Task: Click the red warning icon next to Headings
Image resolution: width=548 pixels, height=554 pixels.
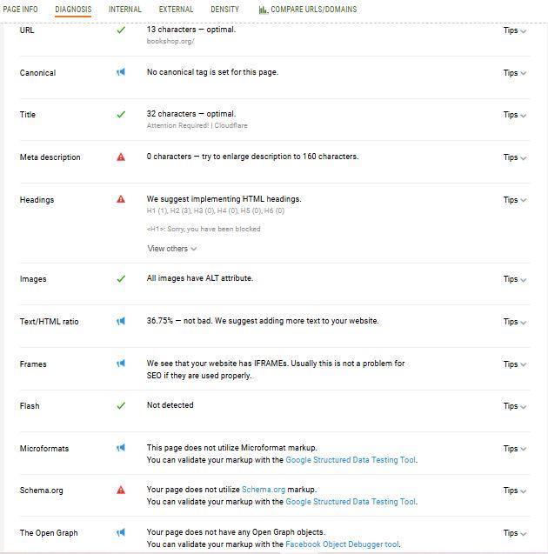Action: point(121,199)
